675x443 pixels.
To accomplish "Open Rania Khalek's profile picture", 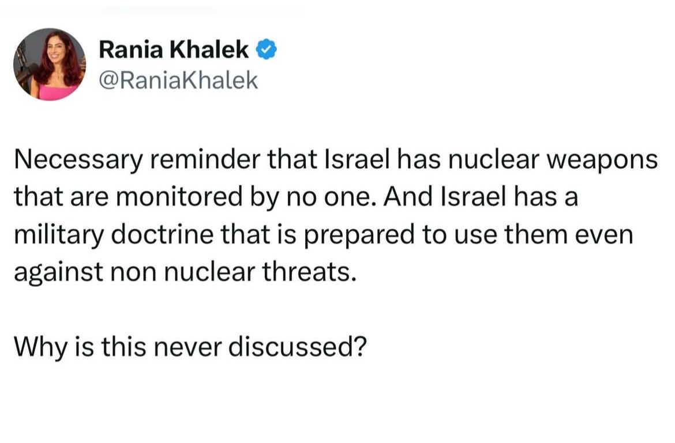I will [x=50, y=65].
